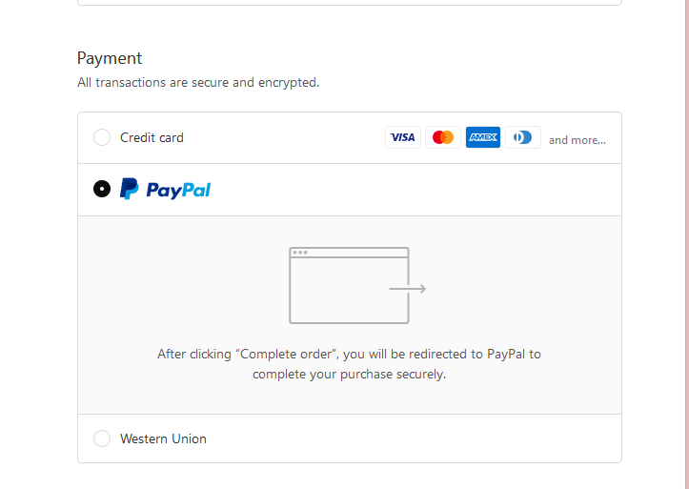
Task: Click the "Payment" section heading
Action: click(110, 58)
